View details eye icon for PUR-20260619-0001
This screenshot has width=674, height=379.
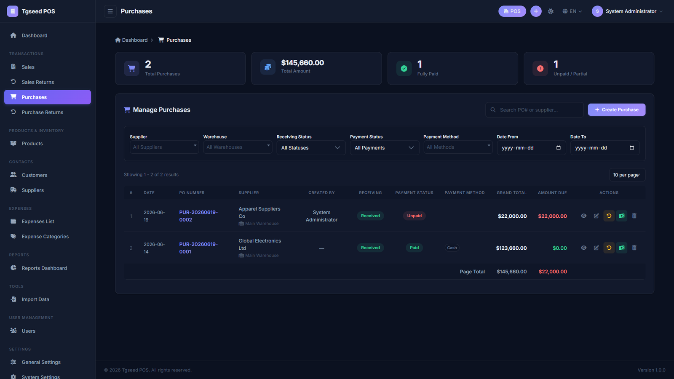tap(583, 248)
